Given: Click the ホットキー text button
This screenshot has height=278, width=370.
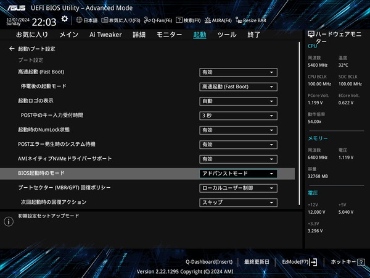Looking at the screenshot, I should (x=343, y=262).
